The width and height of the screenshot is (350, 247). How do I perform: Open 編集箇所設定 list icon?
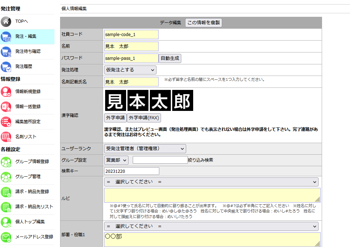pyautogui.click(x=6, y=122)
